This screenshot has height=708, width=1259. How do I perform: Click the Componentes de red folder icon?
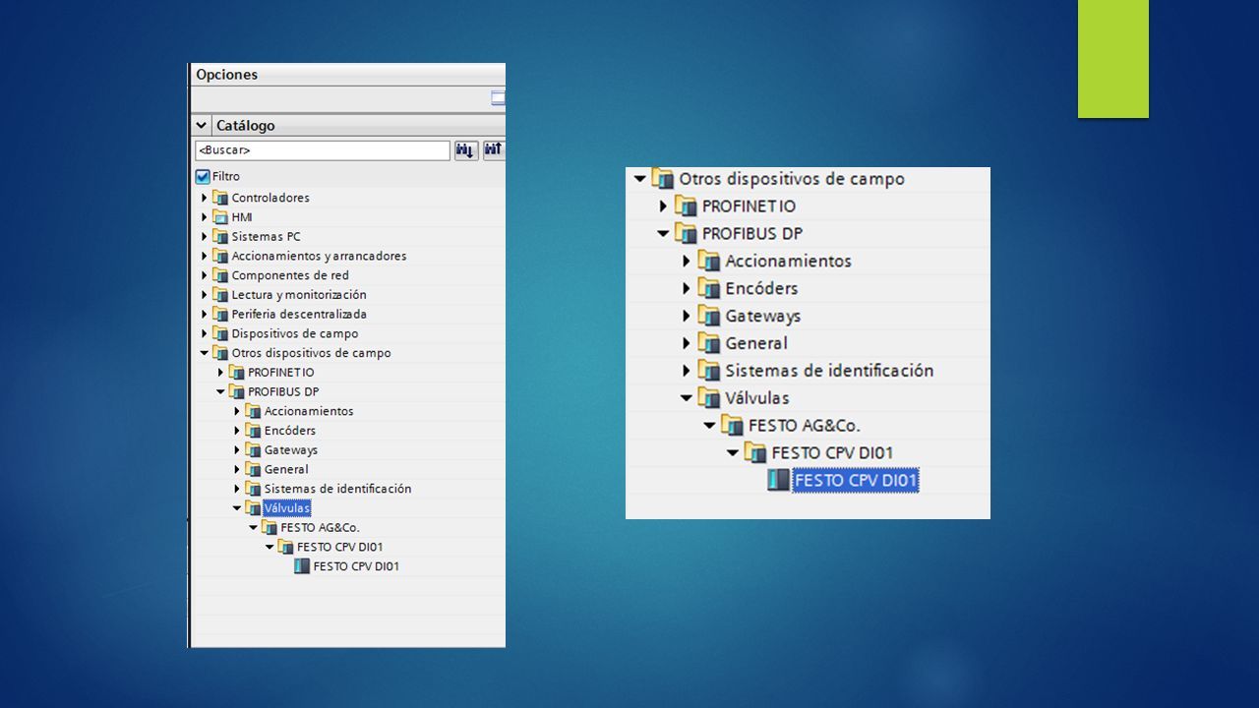pos(220,275)
